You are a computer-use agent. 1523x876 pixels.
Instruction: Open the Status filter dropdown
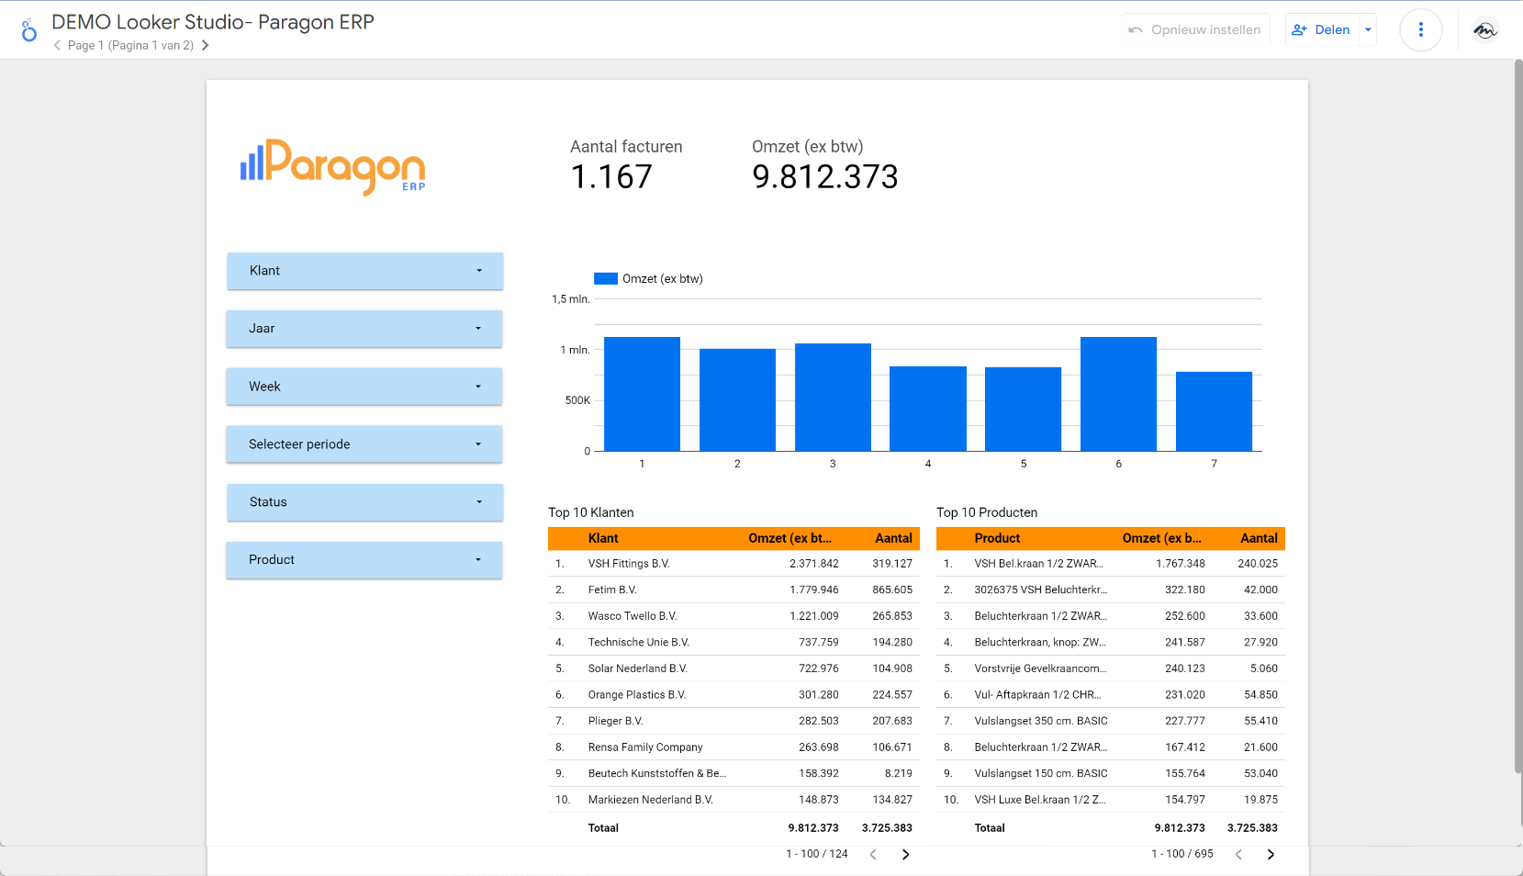pyautogui.click(x=364, y=502)
